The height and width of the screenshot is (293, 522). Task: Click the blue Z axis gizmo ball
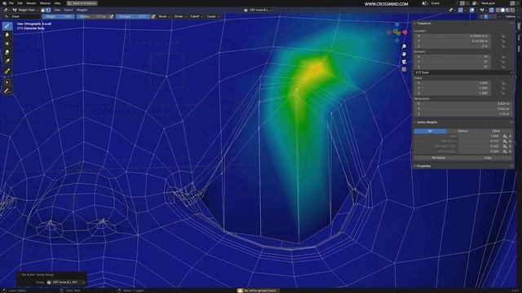(397, 24)
